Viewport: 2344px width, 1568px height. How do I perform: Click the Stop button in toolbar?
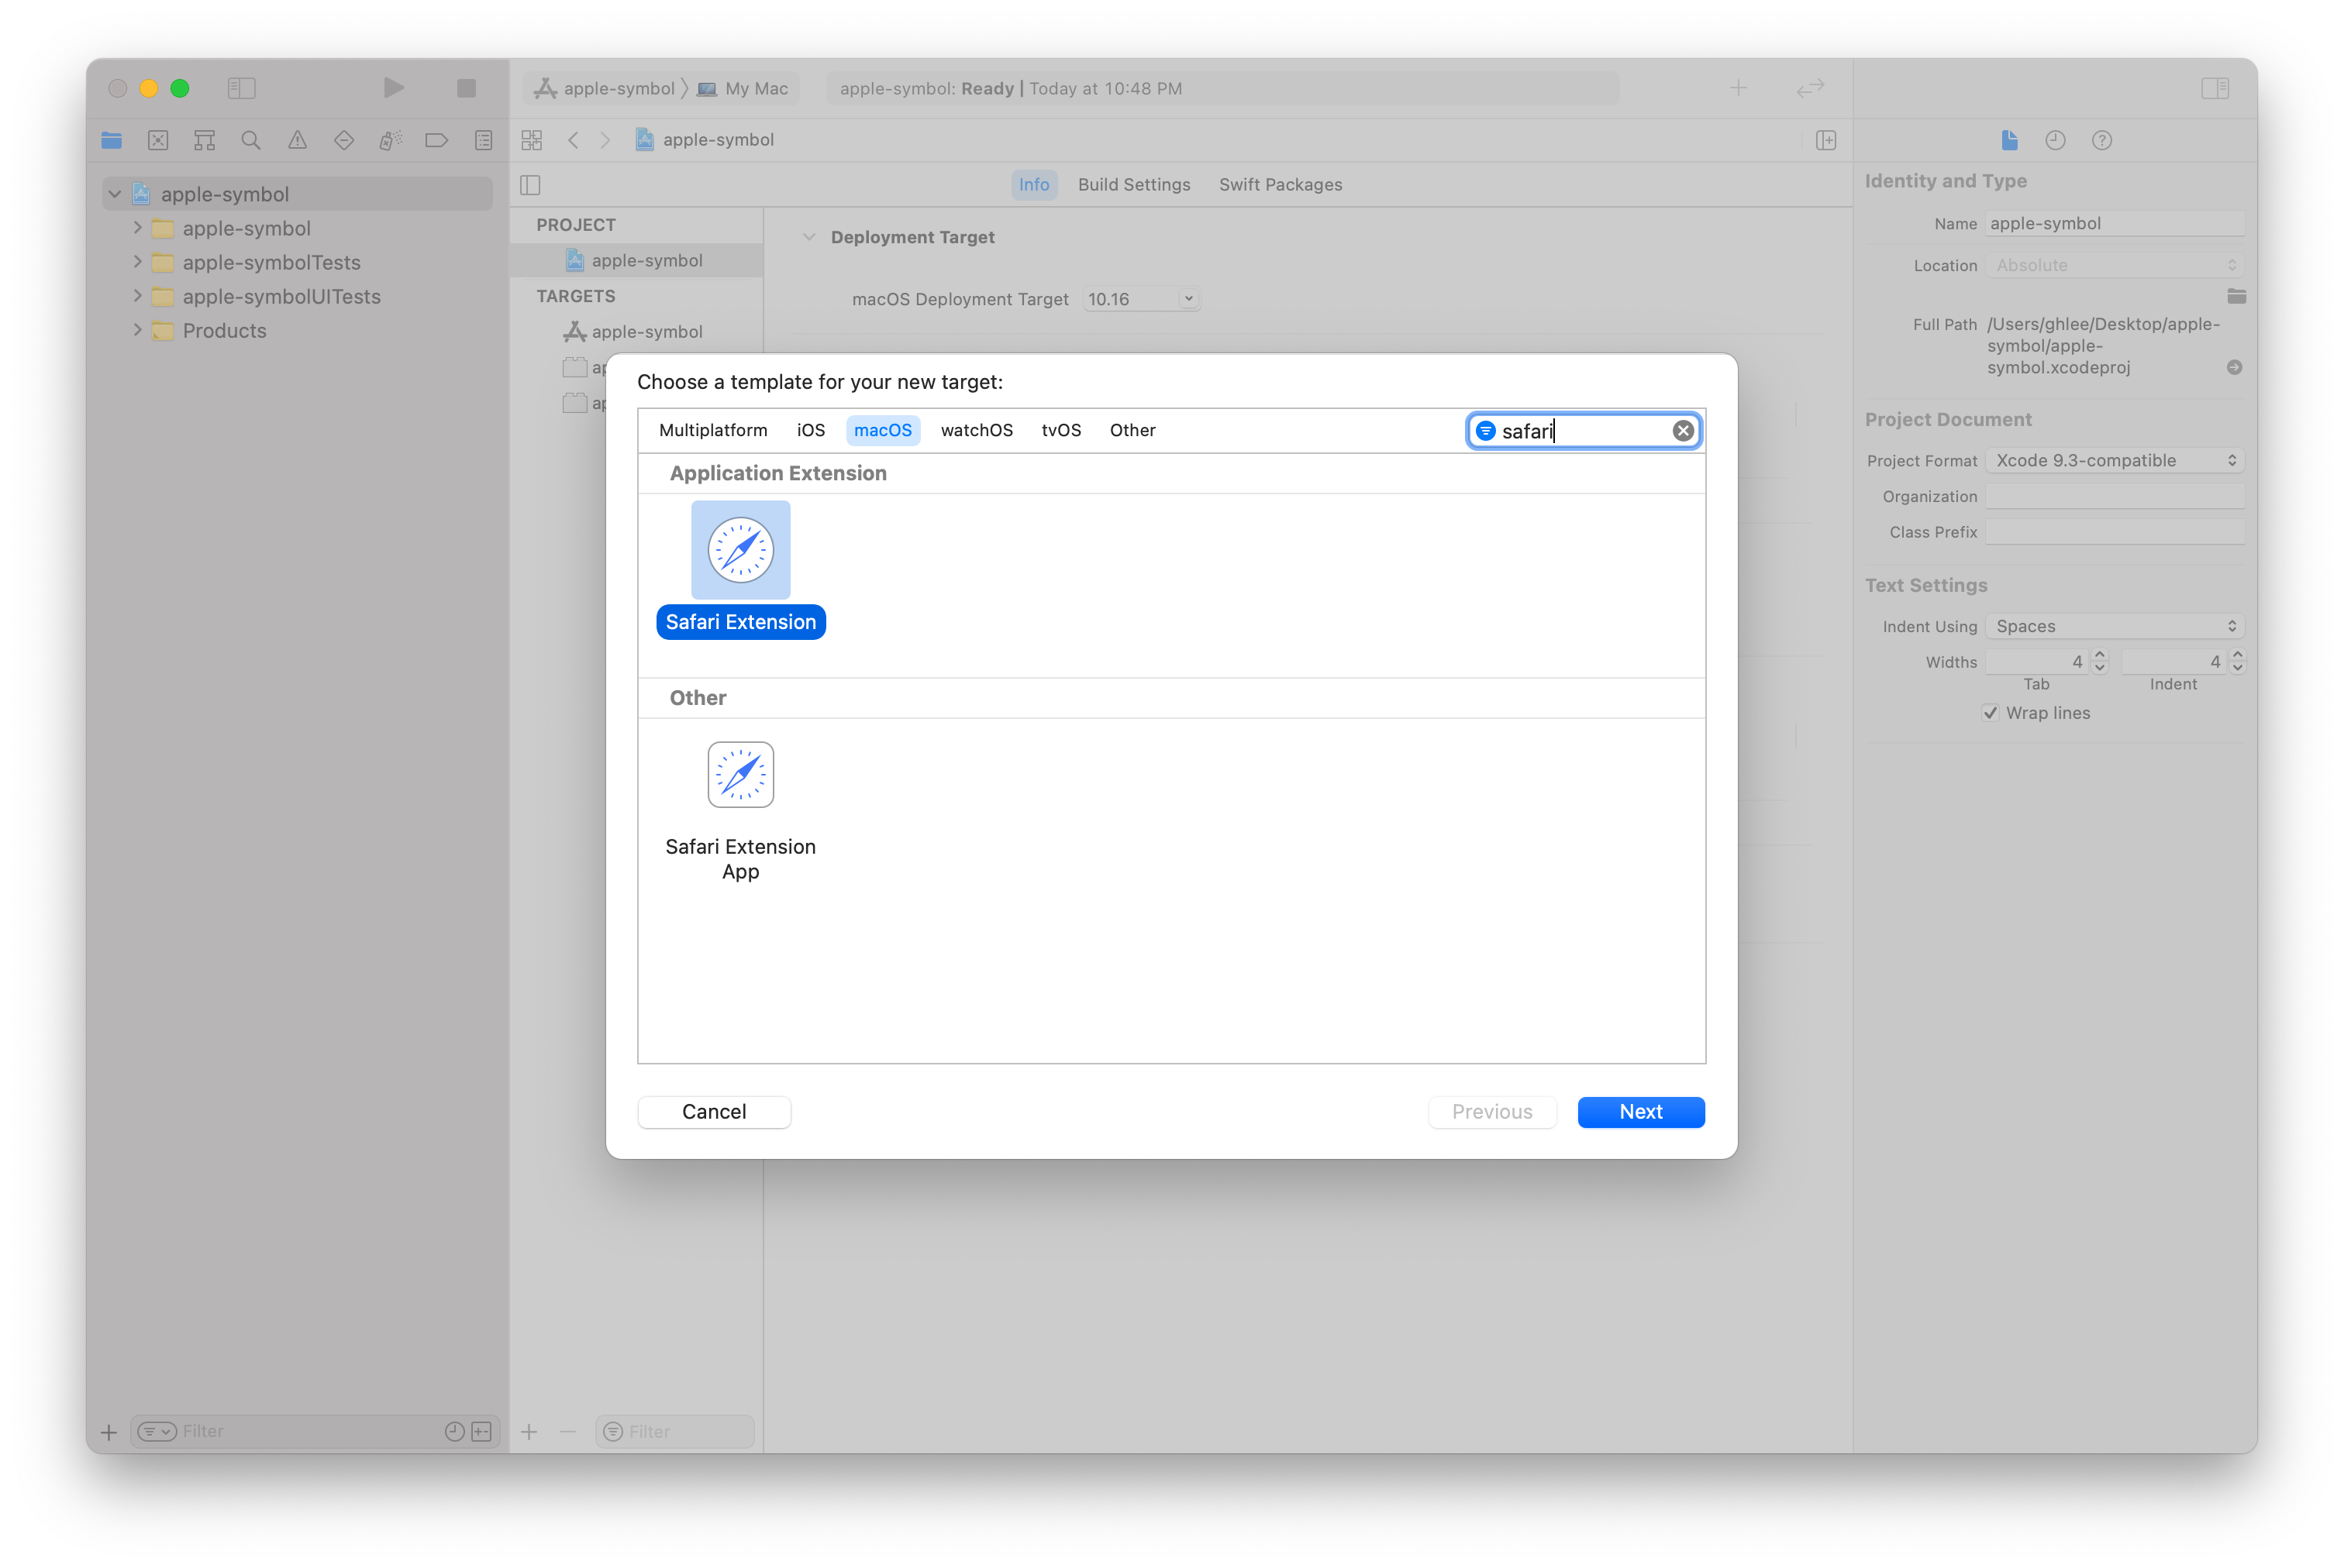[x=466, y=88]
